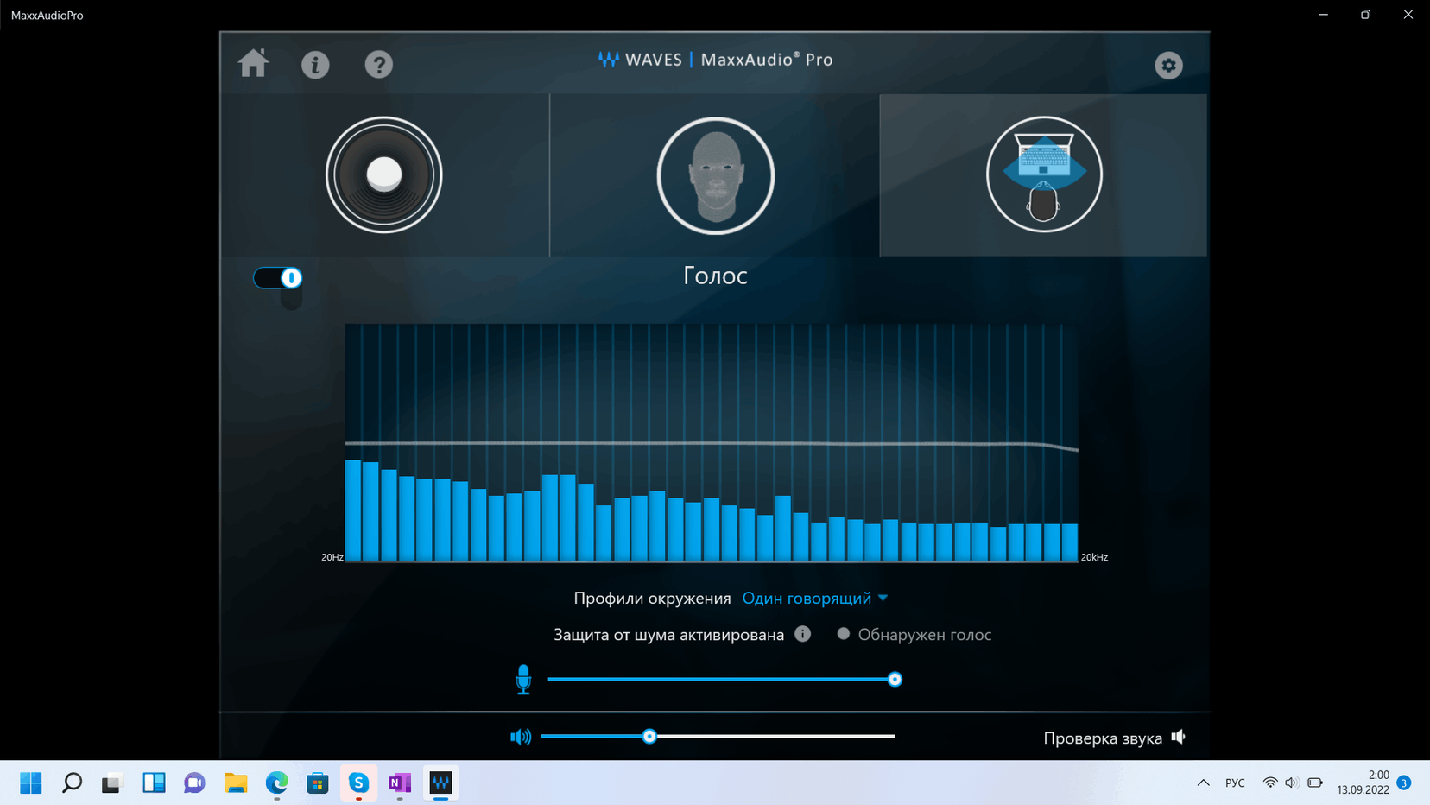Click the voice spectrum equalizer graph
Image resolution: width=1430 pixels, height=805 pixels.
[x=712, y=442]
